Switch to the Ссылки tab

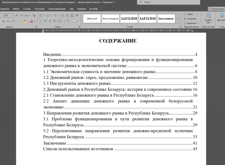point(27,9)
